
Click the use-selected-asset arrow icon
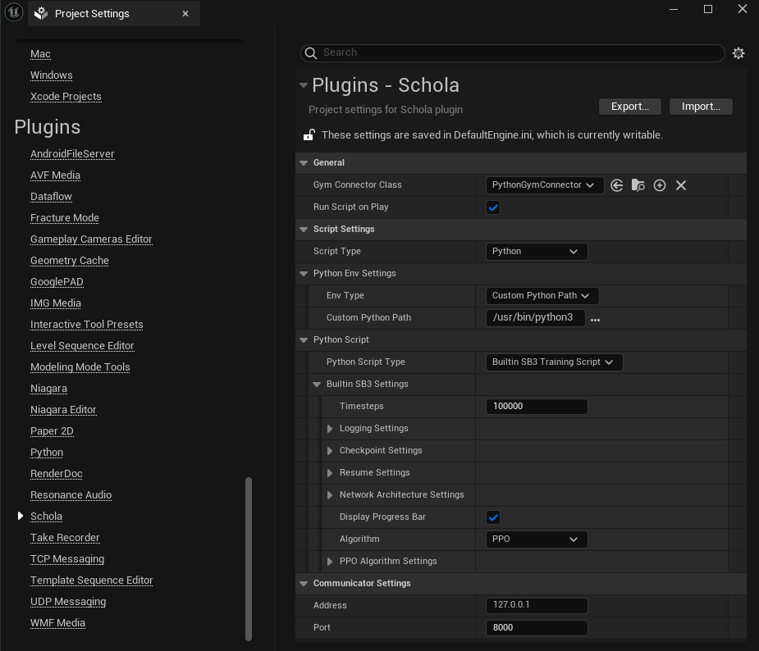pos(617,185)
